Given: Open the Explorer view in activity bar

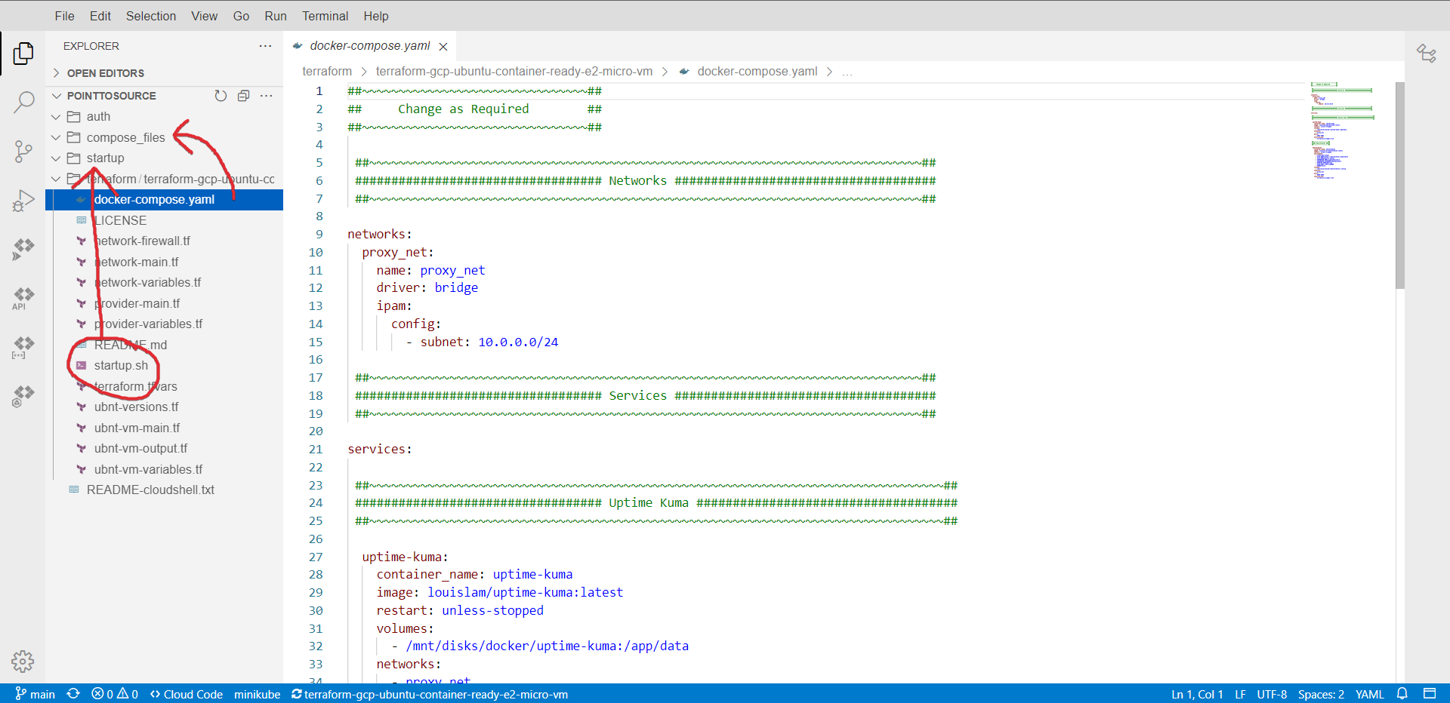Looking at the screenshot, I should click(23, 54).
